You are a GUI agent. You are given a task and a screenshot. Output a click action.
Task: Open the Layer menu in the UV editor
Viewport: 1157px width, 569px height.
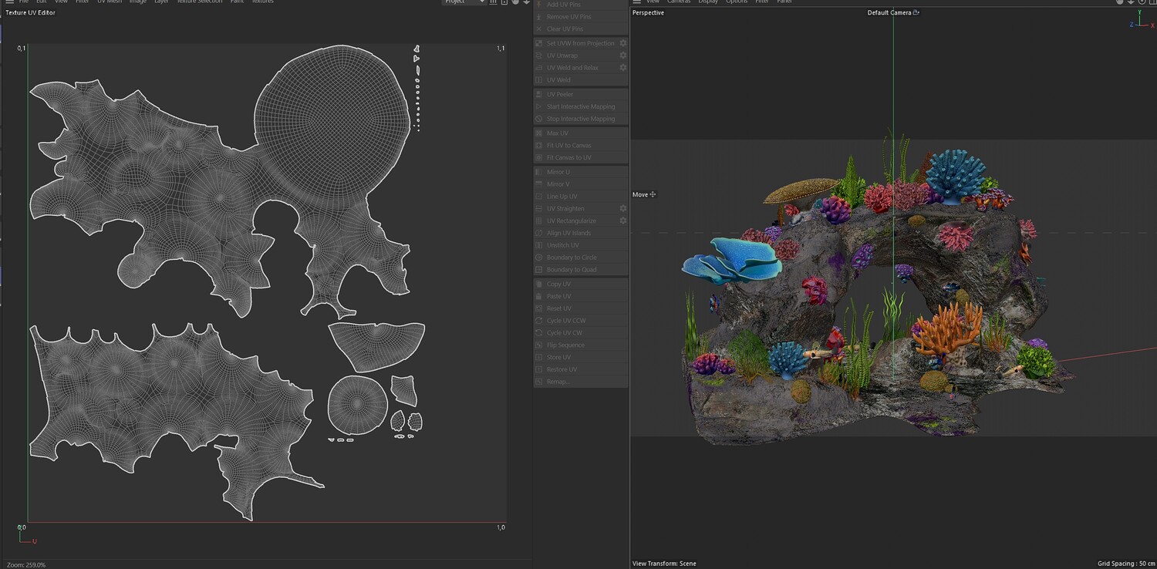[161, 2]
